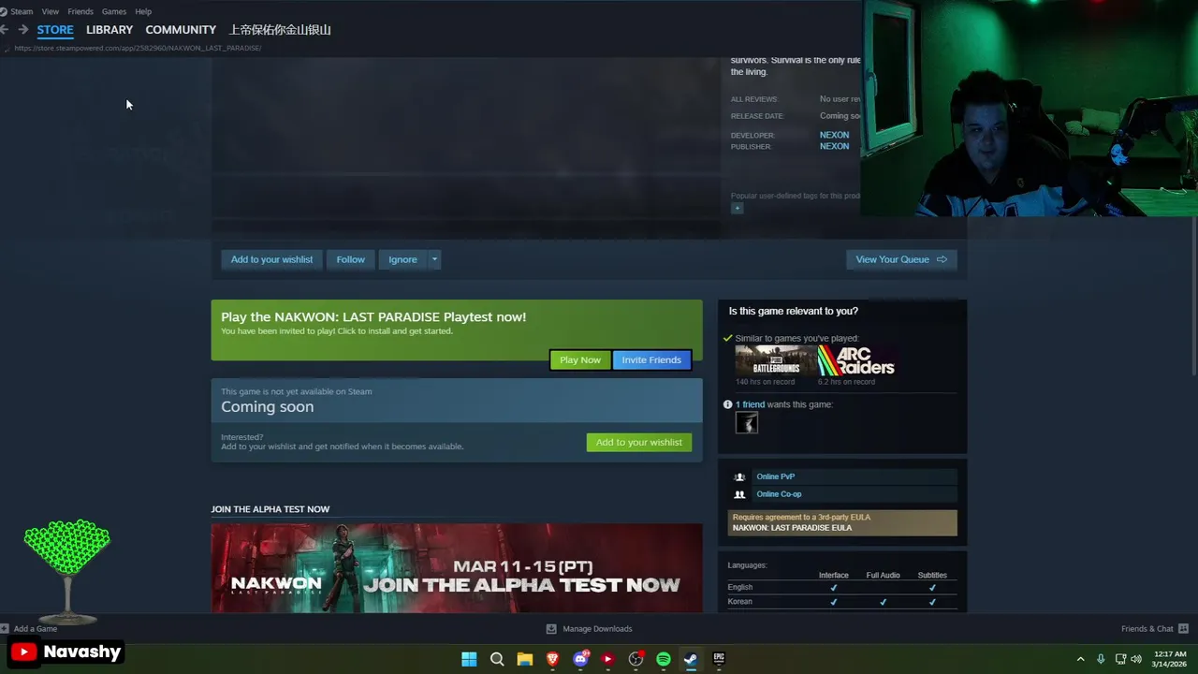Click the Follow button
This screenshot has height=674, width=1198.
pos(350,259)
